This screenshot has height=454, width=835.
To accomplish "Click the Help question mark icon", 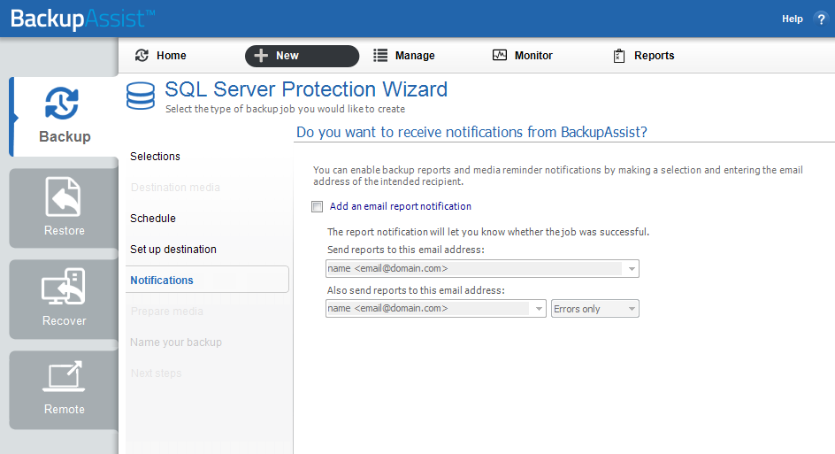I will click(x=821, y=19).
